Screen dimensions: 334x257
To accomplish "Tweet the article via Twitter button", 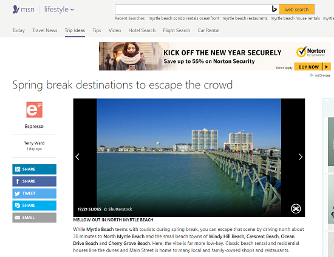I will (34, 193).
